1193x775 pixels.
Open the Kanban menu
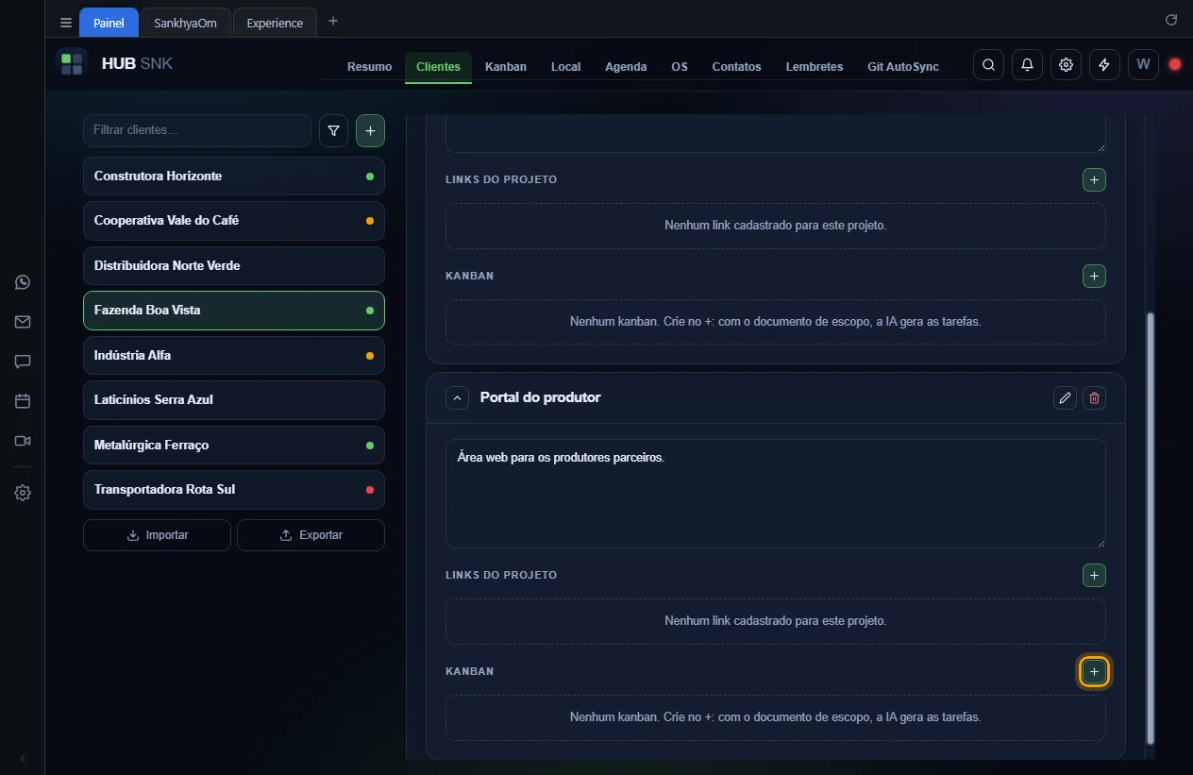tap(506, 67)
